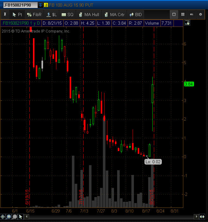Click the D: 8/21/15 date readout
This screenshot has height=222, width=208.
(x=52, y=23)
